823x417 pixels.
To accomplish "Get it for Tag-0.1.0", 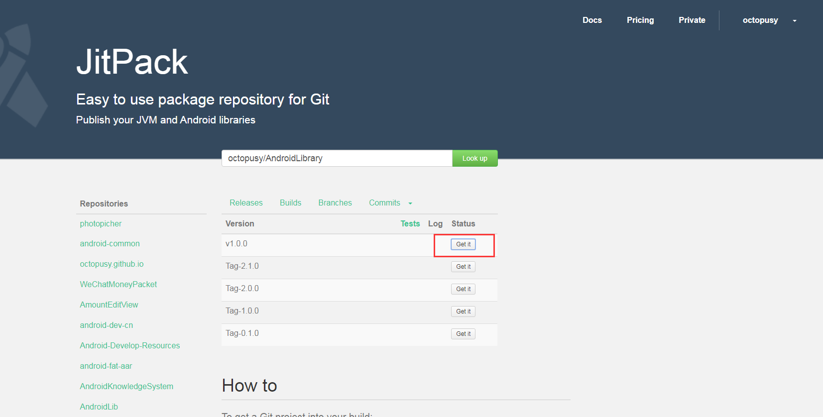I will click(x=464, y=334).
